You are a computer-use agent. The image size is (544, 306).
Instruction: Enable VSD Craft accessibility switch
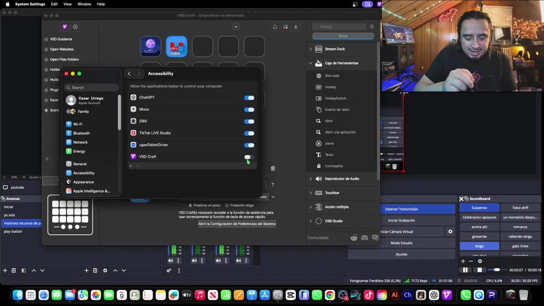(x=249, y=157)
